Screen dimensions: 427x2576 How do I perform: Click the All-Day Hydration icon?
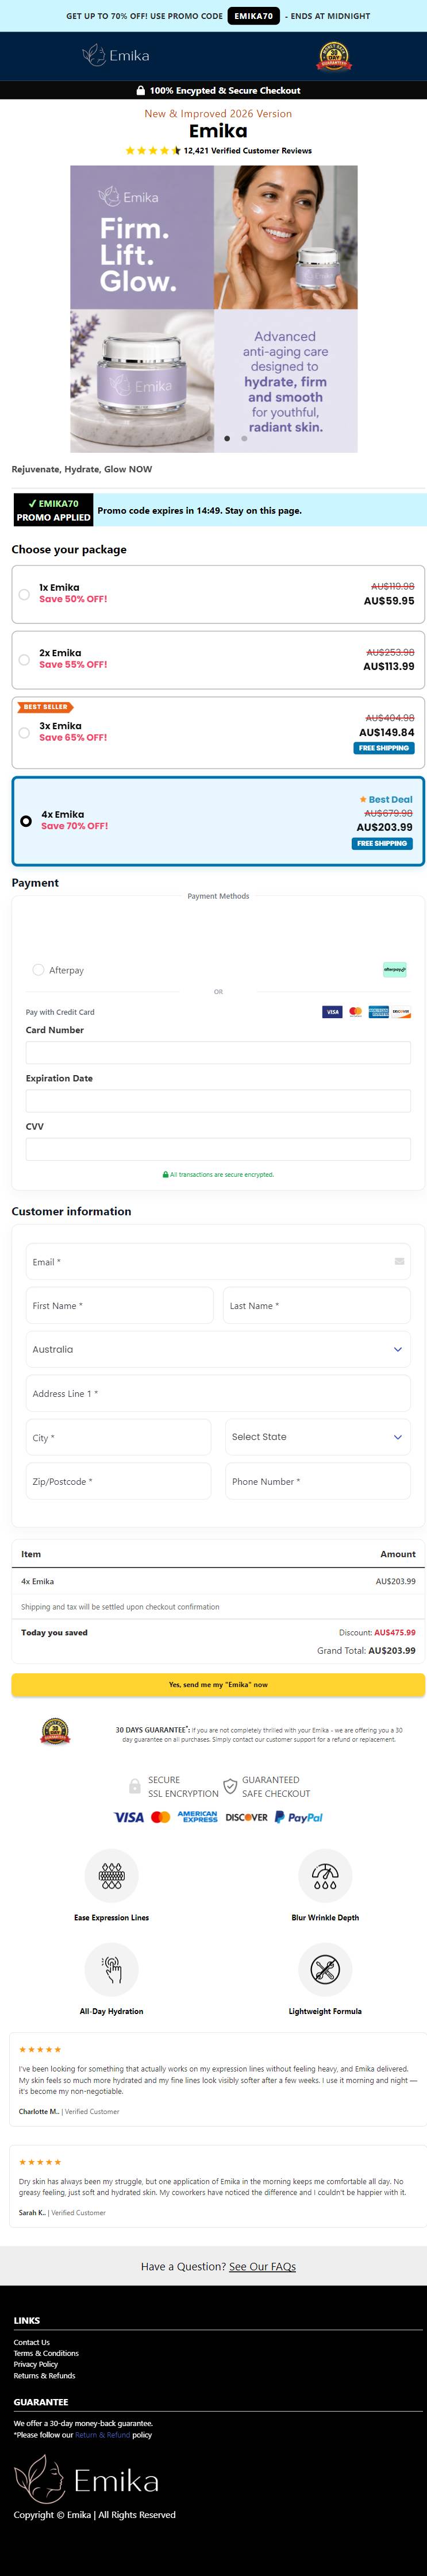[111, 1969]
